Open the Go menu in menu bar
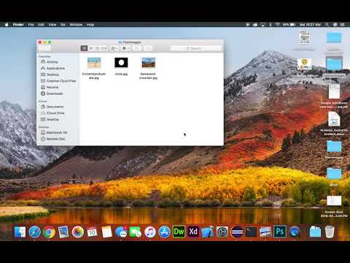The height and width of the screenshot is (263, 350). [63, 25]
